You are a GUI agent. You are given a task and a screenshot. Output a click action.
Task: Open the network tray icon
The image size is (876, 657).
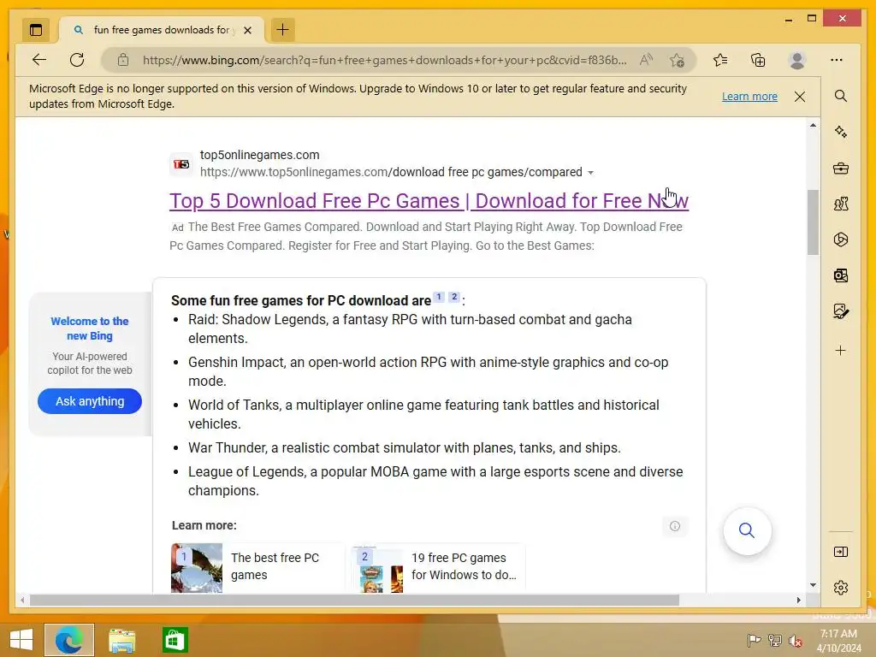point(775,640)
